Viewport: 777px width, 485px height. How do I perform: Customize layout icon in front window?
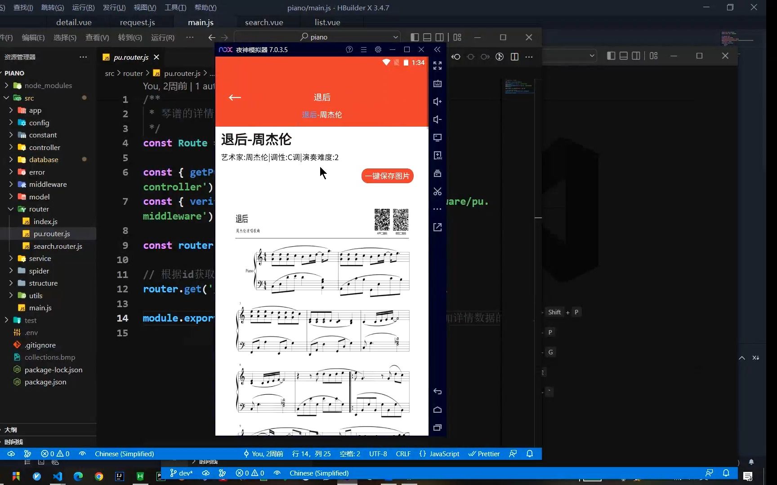coord(457,37)
